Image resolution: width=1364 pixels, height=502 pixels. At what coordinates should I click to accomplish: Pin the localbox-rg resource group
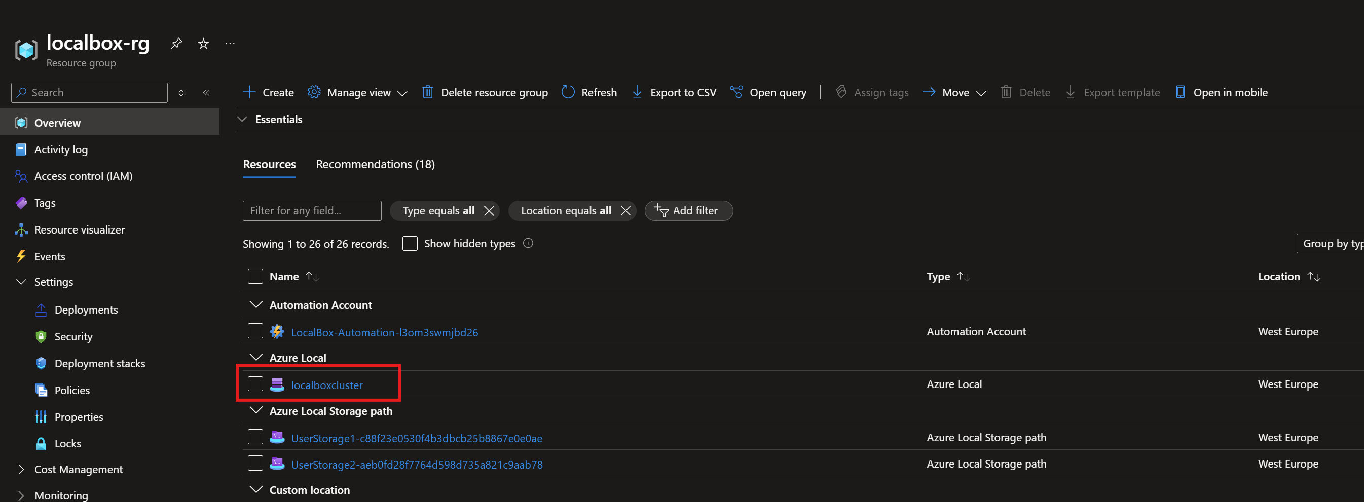click(176, 44)
